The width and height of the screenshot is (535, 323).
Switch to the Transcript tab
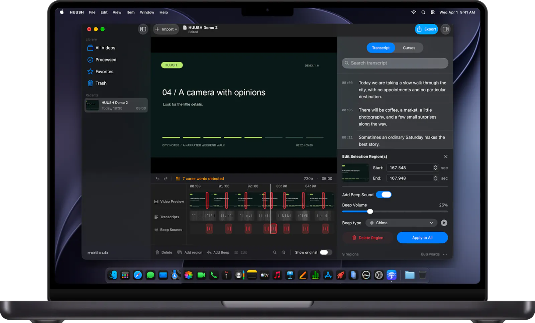pos(381,48)
